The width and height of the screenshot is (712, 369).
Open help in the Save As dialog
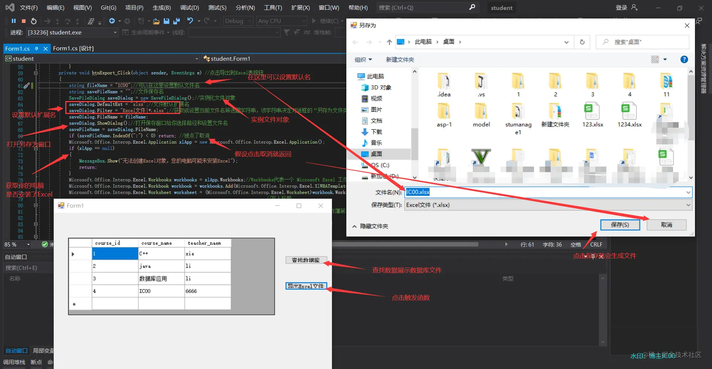tap(684, 59)
